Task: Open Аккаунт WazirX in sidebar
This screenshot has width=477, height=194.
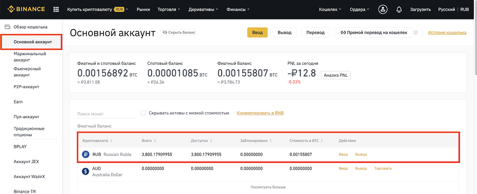Action: (29, 177)
